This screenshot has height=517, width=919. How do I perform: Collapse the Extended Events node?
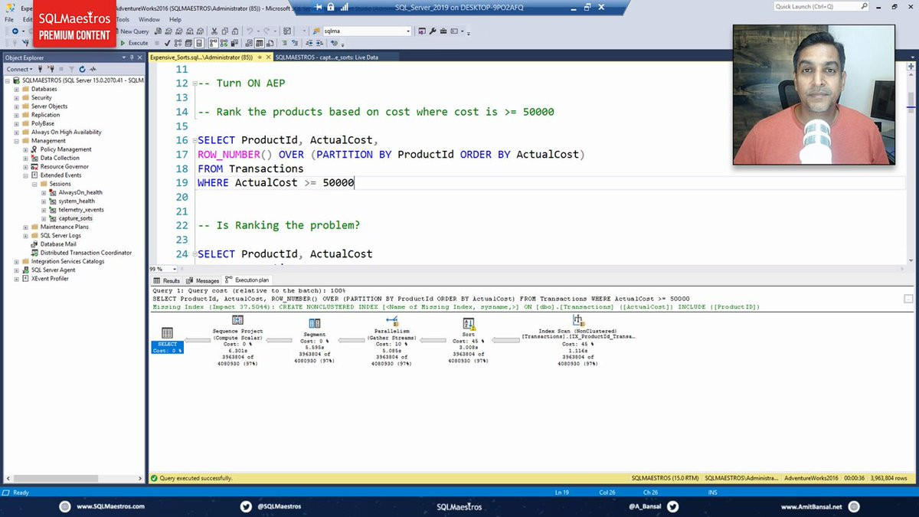(x=25, y=175)
